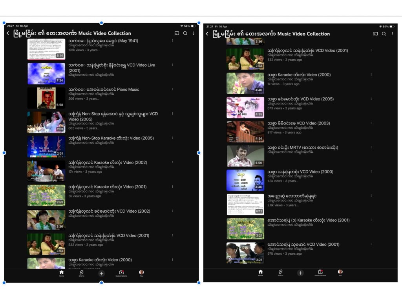Tap the Shorts icon in the left bottom bar
Screen dimensions: 402x301
point(82,273)
